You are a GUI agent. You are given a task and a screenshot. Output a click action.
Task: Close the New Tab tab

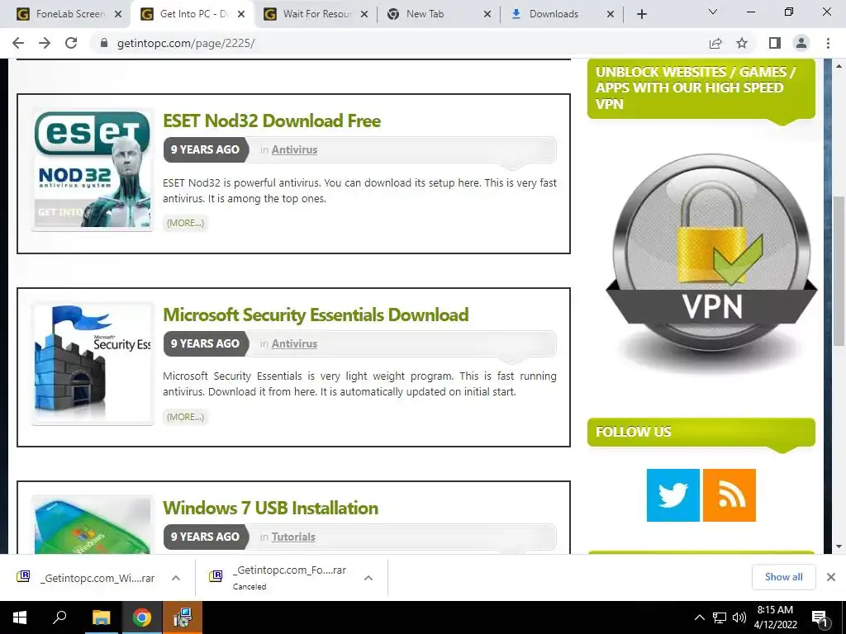(x=487, y=14)
